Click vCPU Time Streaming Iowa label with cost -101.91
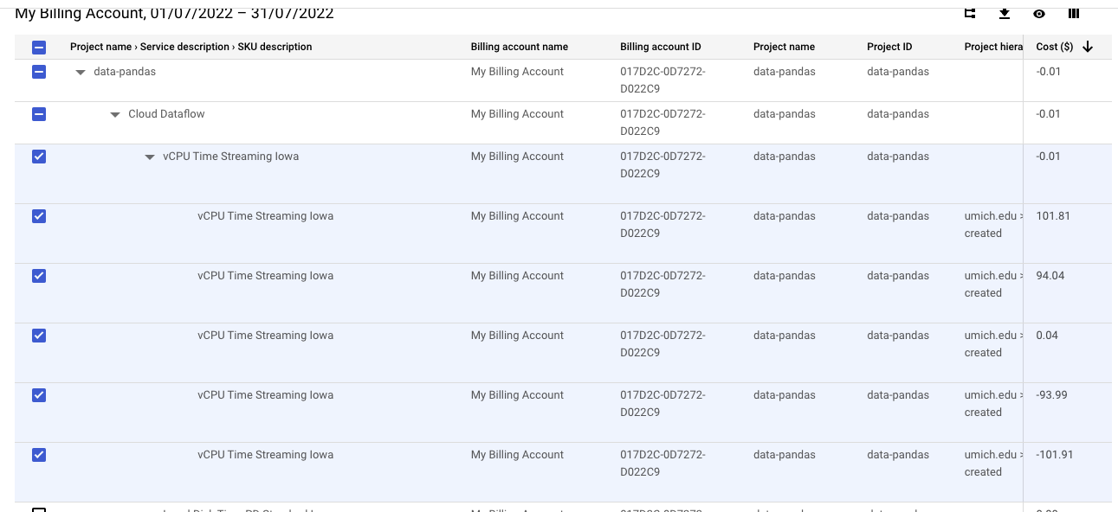The width and height of the screenshot is (1118, 512). [x=265, y=455]
